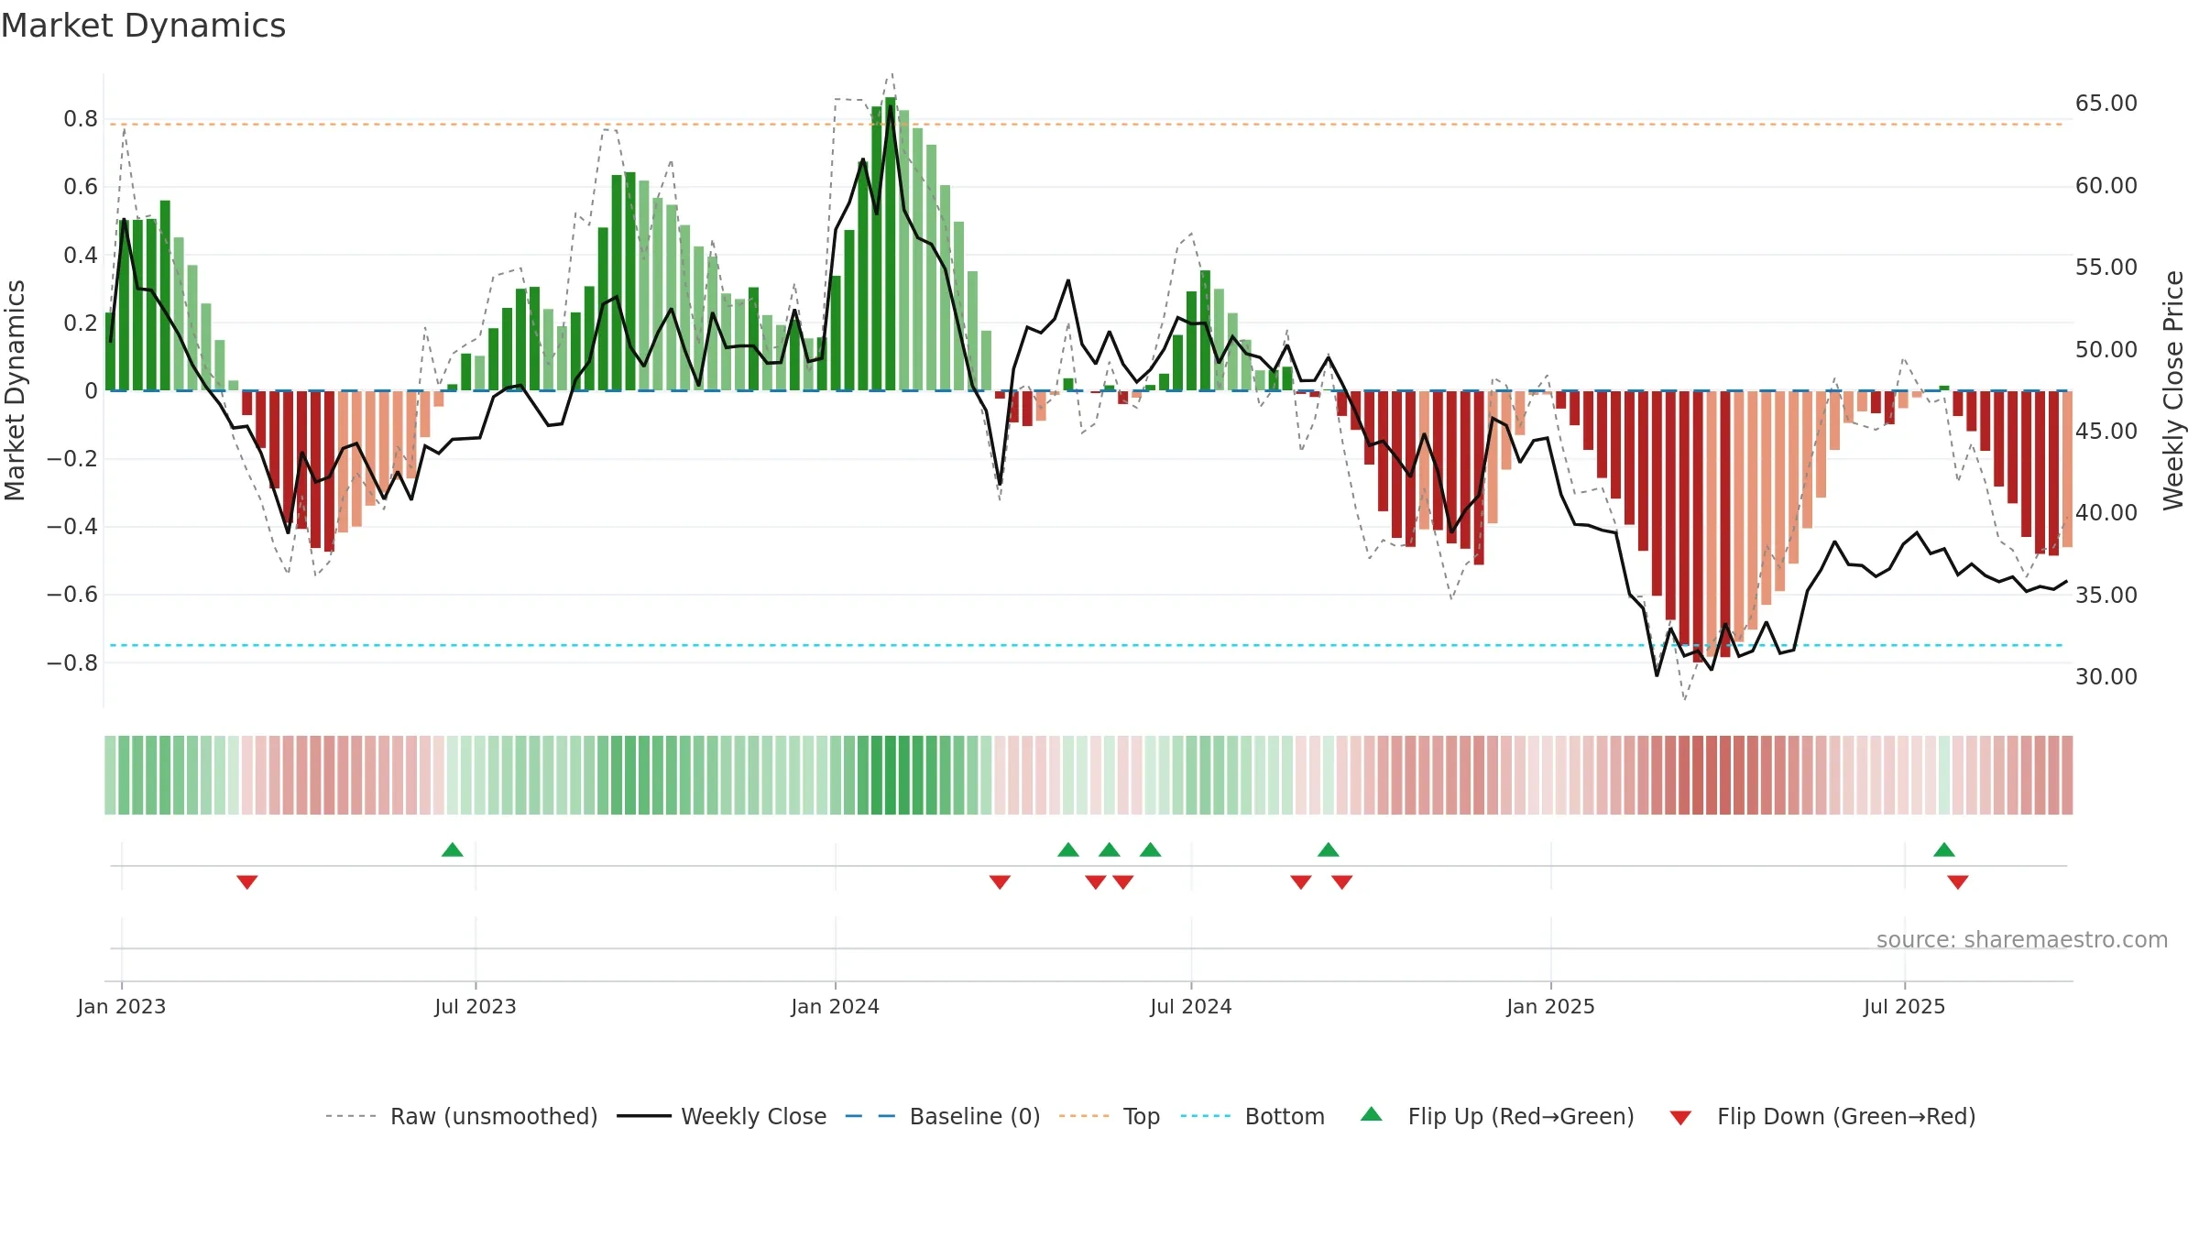The width and height of the screenshot is (2199, 1237).
Task: Click the Jul 2024 axis label
Action: [x=1191, y=1006]
